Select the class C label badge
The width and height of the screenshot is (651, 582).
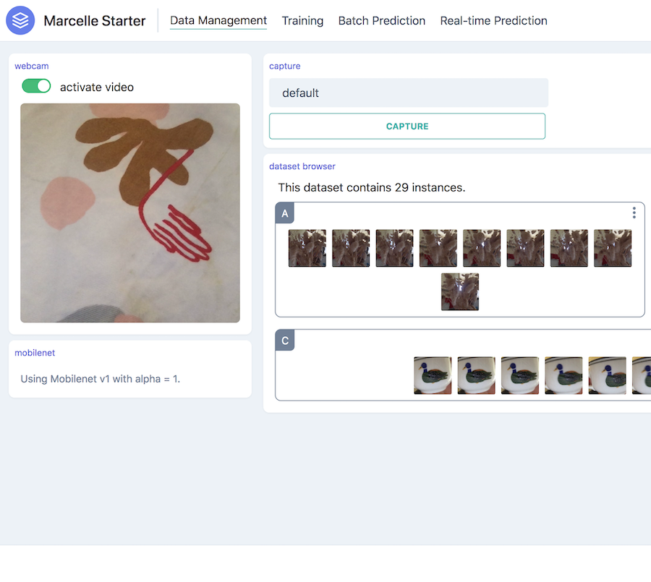pyautogui.click(x=285, y=341)
